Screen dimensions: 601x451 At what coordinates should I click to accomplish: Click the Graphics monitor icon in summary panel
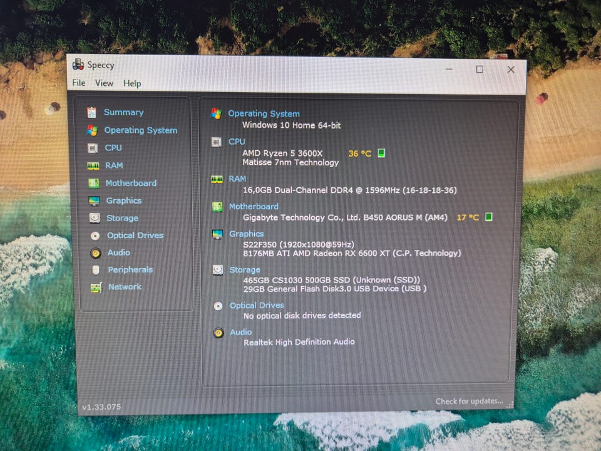(x=217, y=234)
